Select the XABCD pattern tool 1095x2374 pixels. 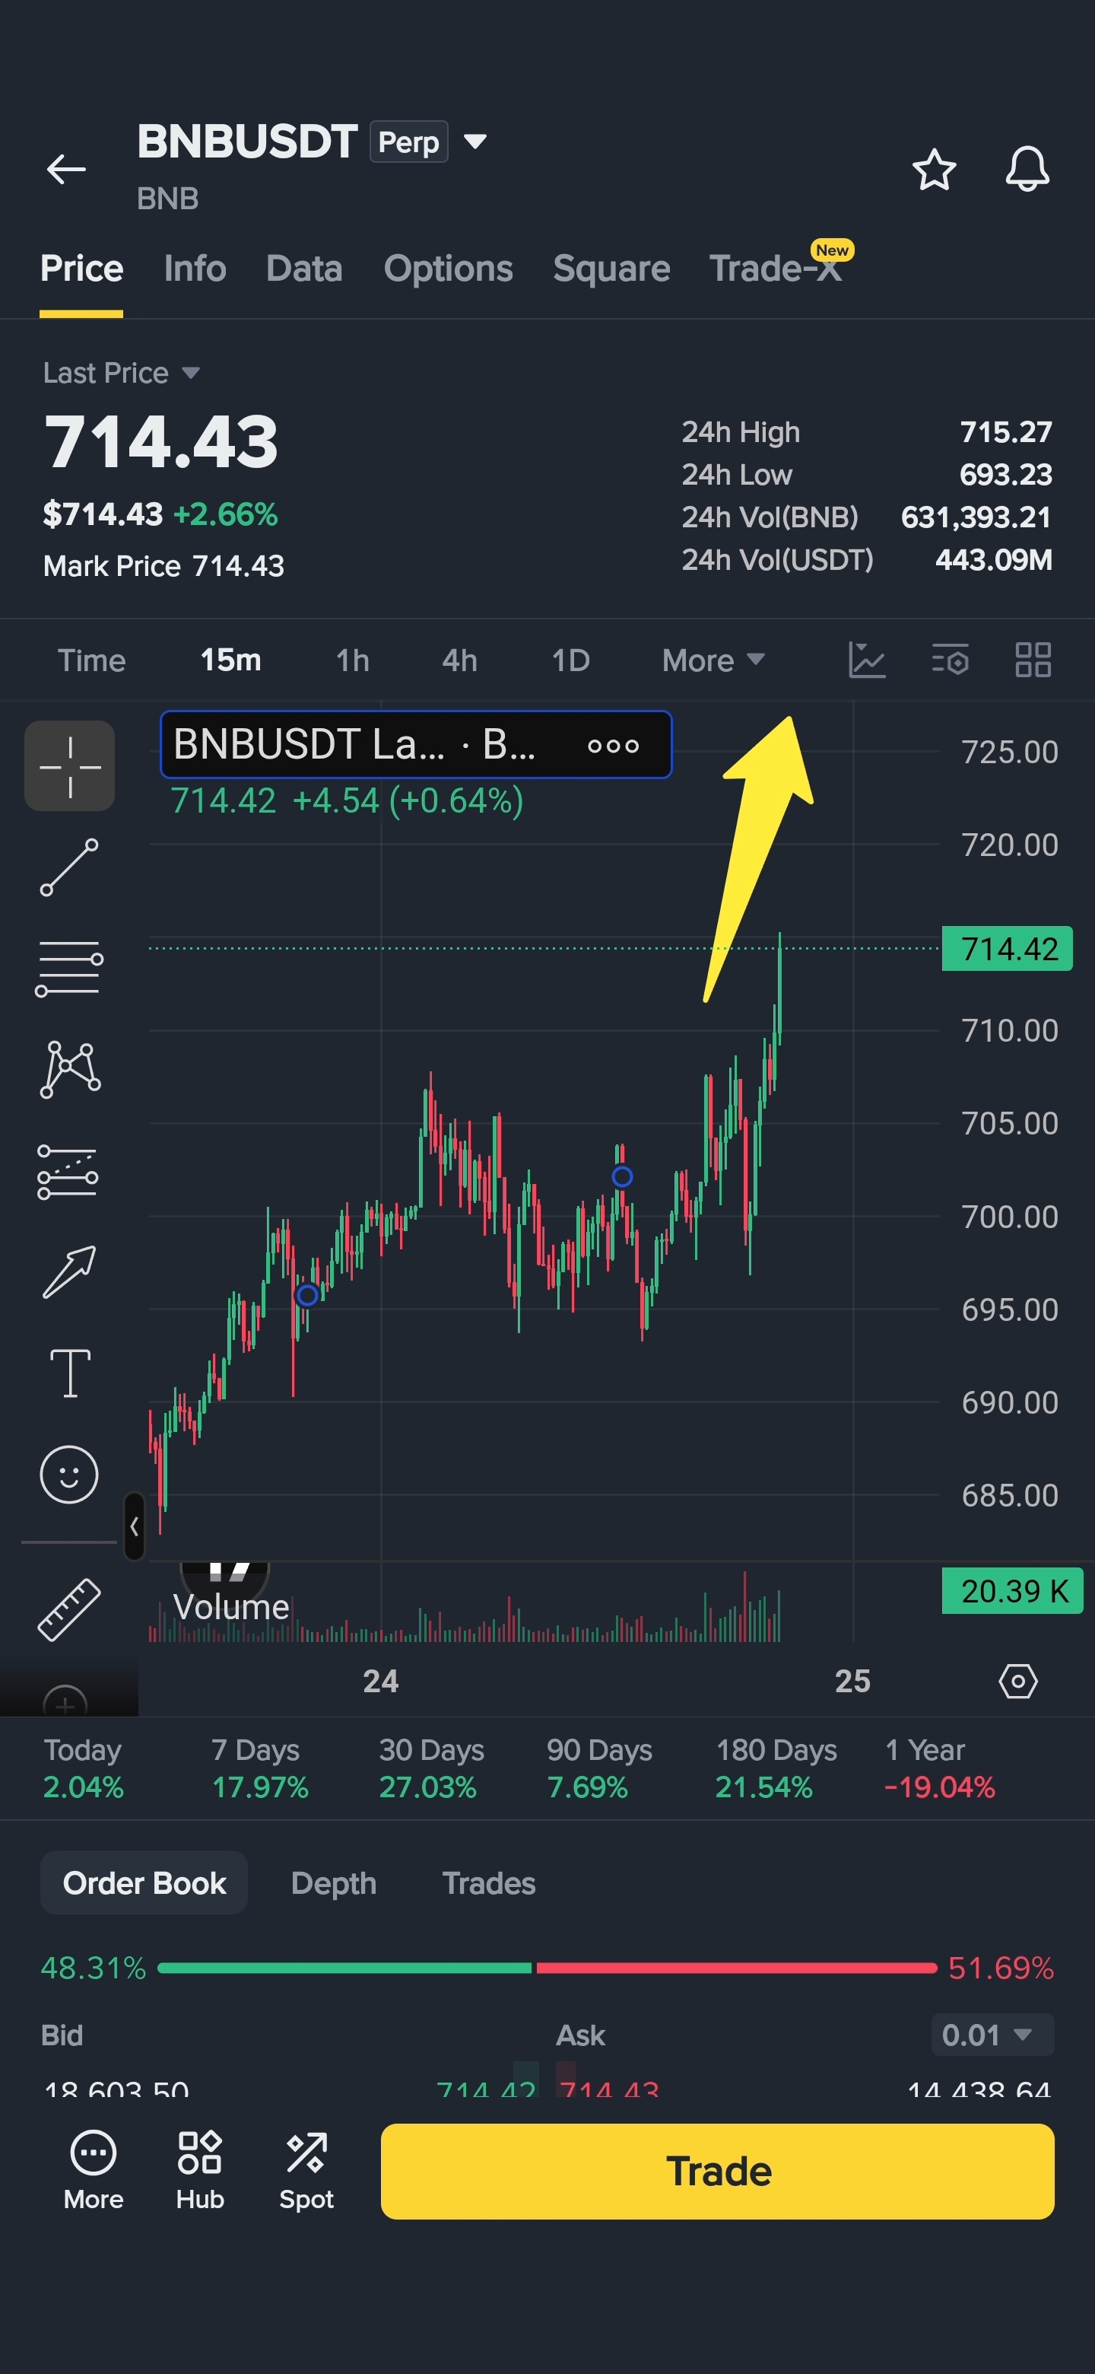(70, 1069)
